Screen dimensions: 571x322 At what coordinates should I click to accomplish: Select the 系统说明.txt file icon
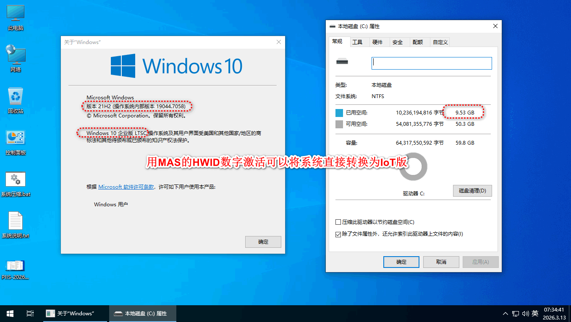(16, 225)
